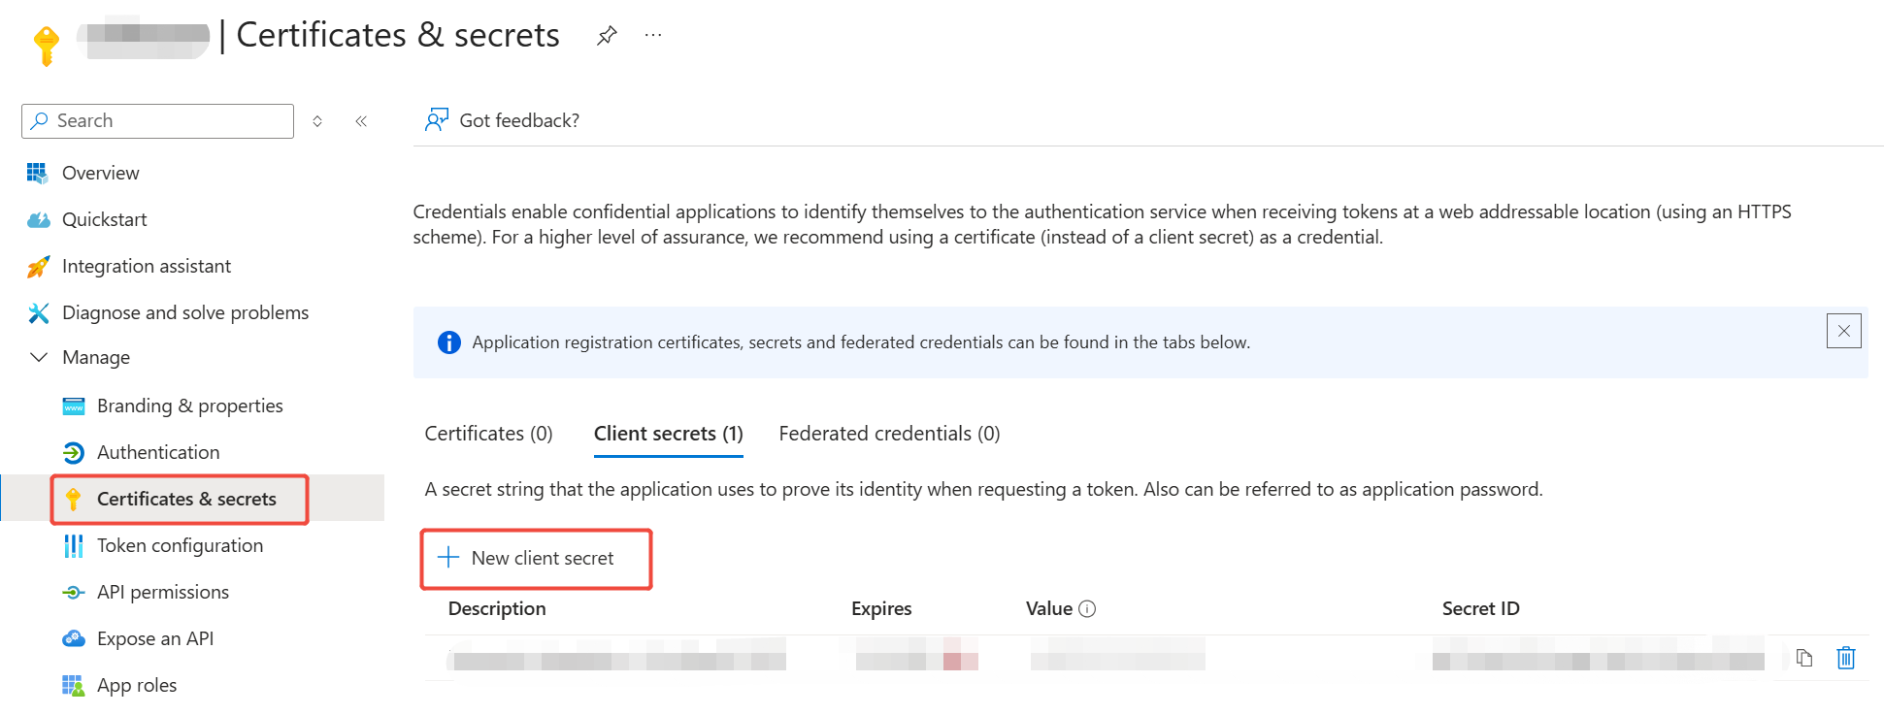Click the Secret ID column header
Viewport: 1884px width, 715px height.
tap(1481, 608)
